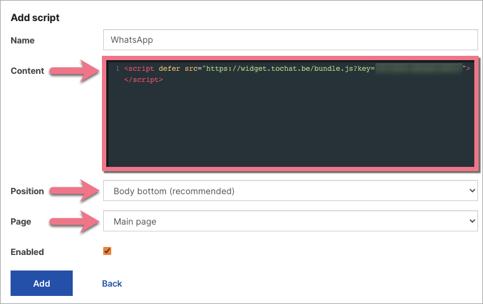Click the defer keyword in the code
The width and height of the screenshot is (483, 304).
[170, 68]
